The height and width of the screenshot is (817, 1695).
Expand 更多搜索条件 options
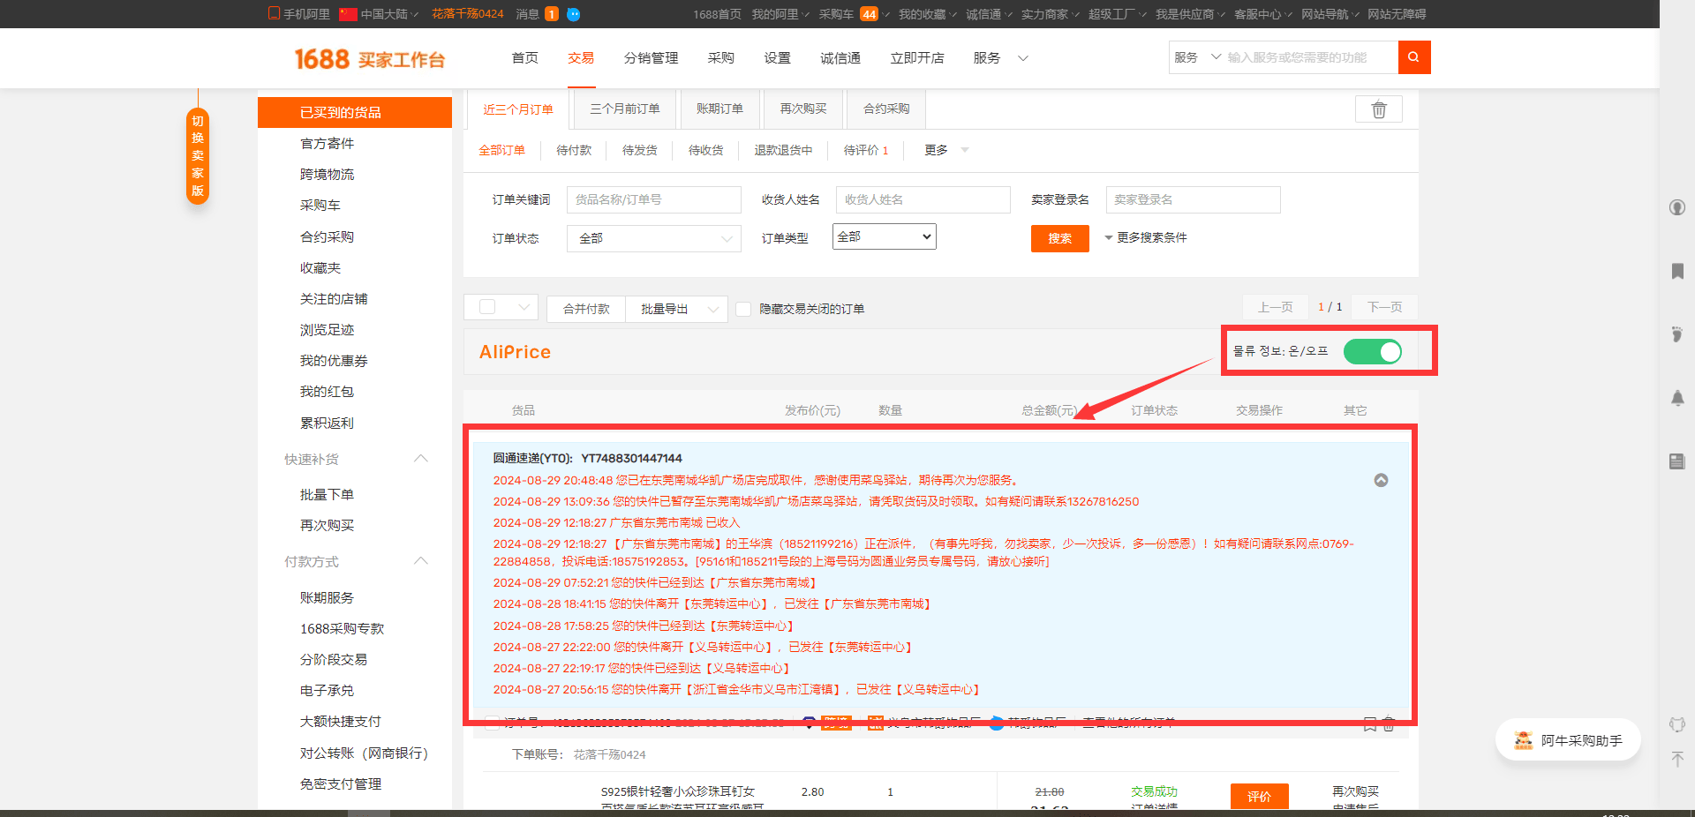click(1145, 237)
